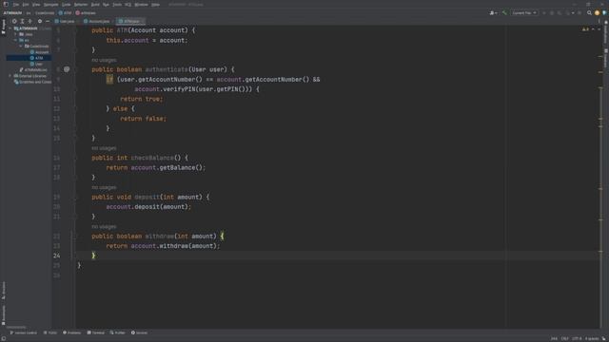Go to next highlighted error arrow
This screenshot has height=342, width=609.
[x=599, y=29]
